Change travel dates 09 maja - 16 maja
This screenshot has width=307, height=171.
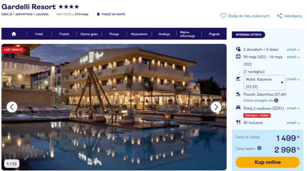293,57
